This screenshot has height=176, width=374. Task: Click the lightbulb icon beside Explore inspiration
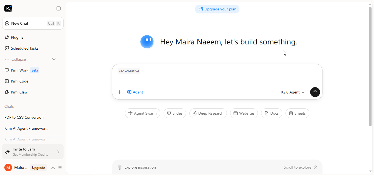[x=119, y=167]
